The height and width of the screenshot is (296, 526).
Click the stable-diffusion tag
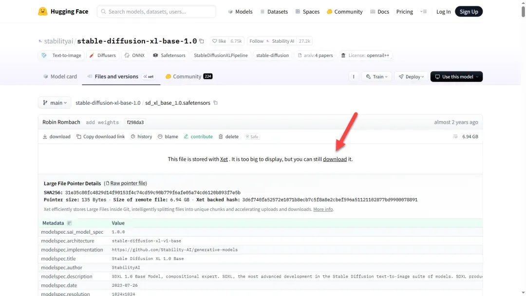pyautogui.click(x=272, y=55)
